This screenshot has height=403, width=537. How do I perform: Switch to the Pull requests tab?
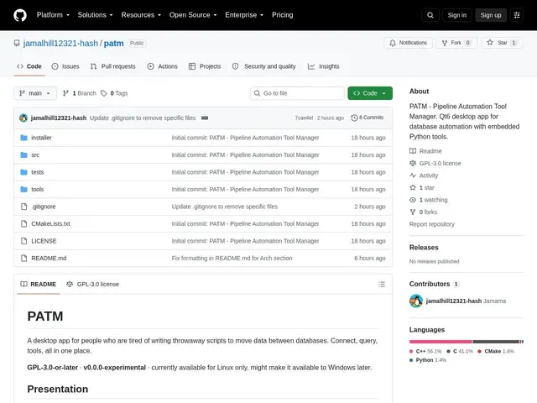coord(113,66)
